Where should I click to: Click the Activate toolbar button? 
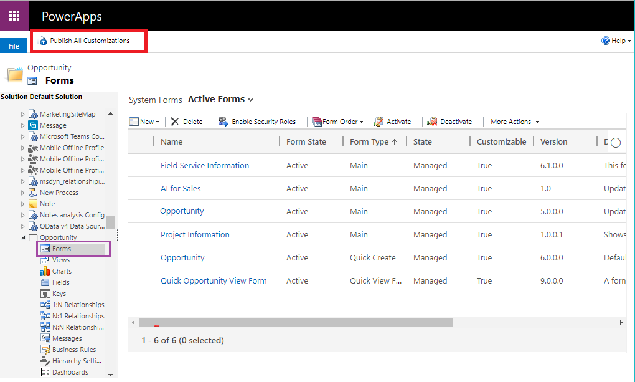pos(392,122)
